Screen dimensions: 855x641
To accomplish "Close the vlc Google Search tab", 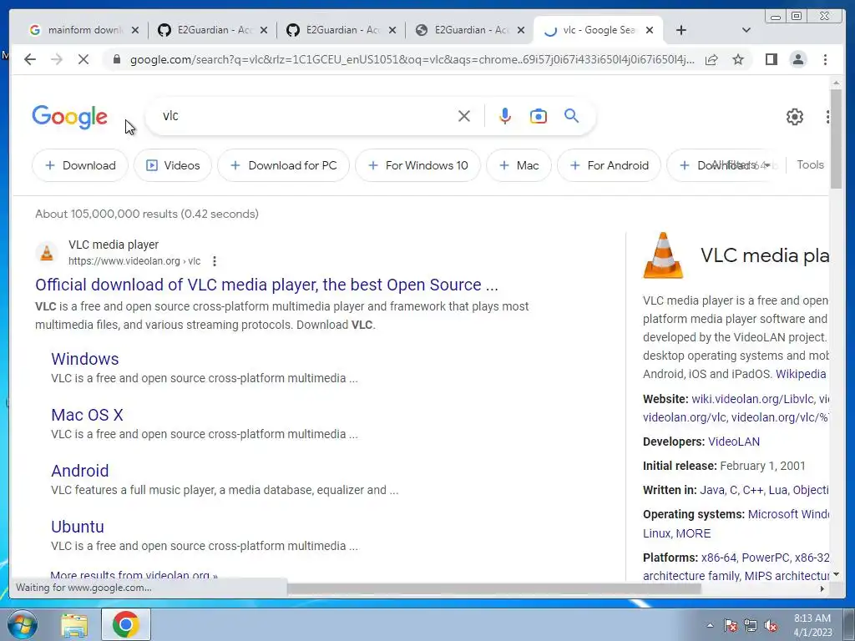I will click(x=650, y=30).
